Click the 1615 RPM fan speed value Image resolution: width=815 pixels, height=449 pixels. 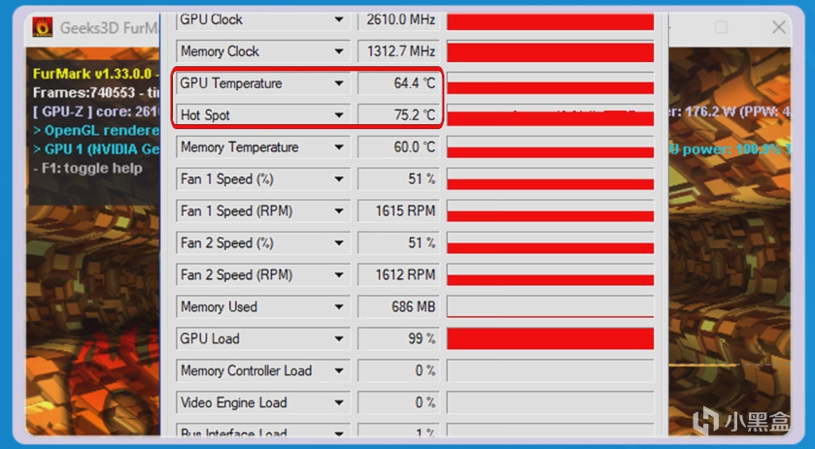(x=398, y=211)
